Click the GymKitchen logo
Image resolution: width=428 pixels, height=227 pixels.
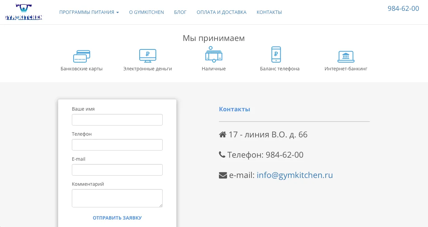pos(23,12)
